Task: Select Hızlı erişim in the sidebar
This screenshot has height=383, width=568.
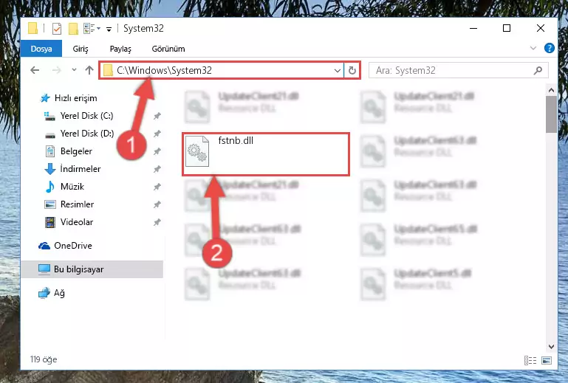Action: point(76,98)
